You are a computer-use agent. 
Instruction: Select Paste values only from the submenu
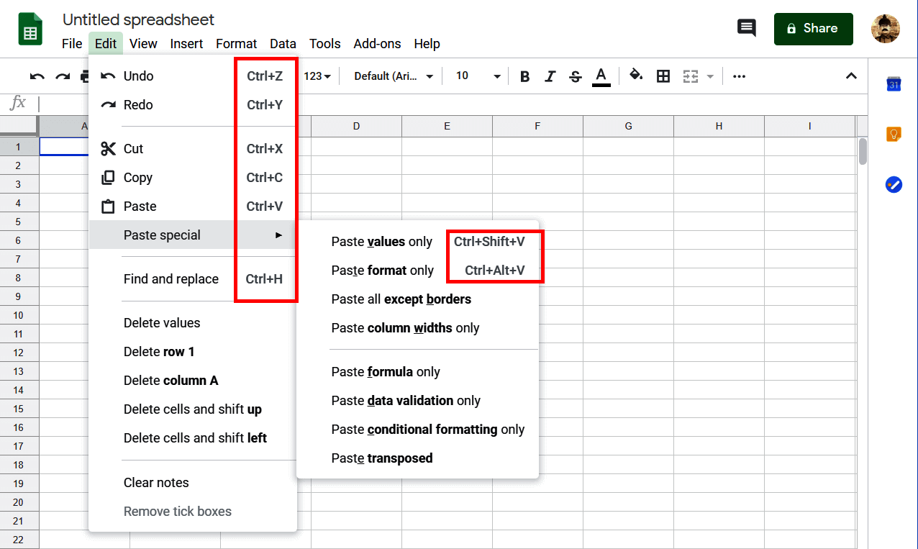(381, 242)
